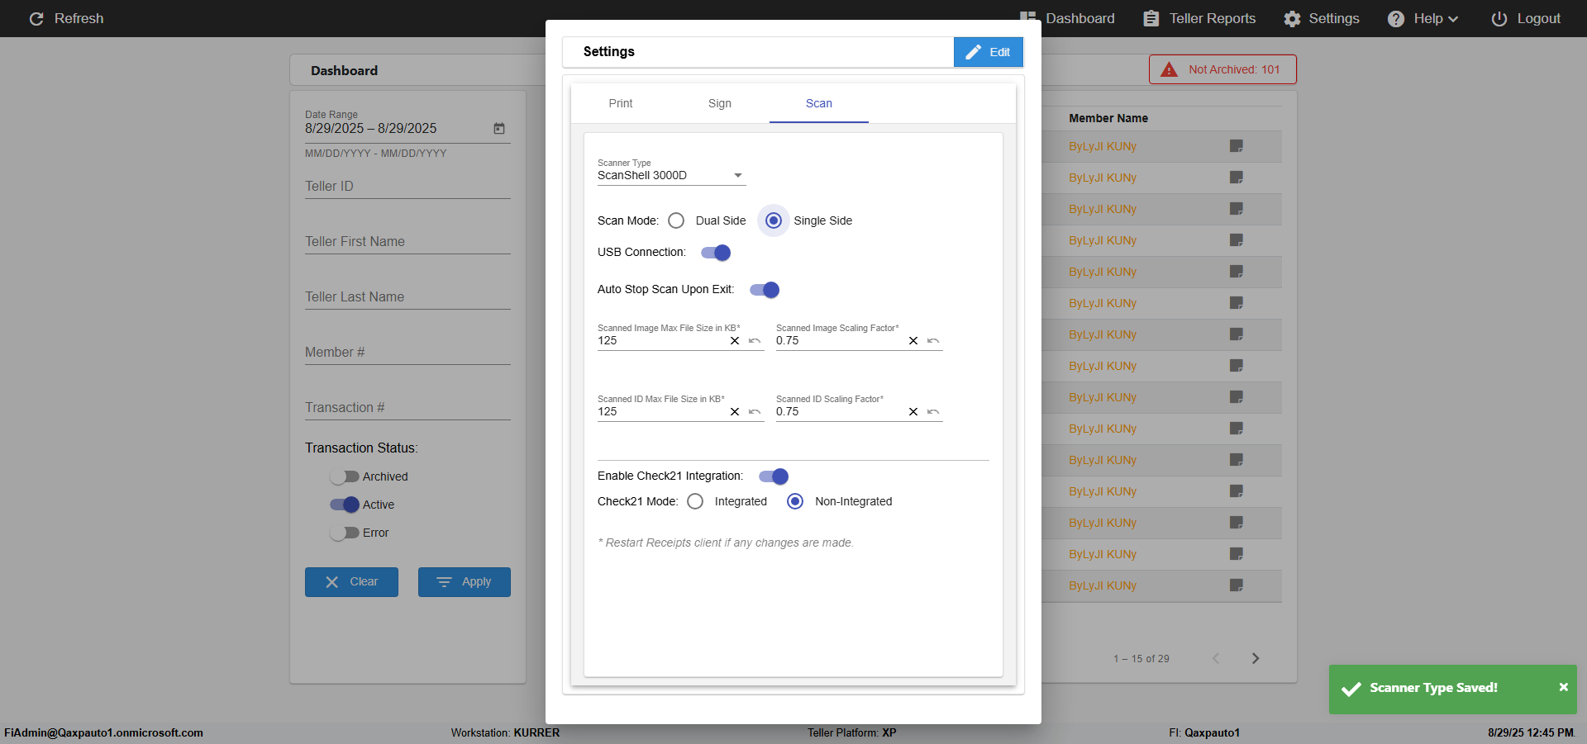Dismiss the Scanner Type Saved notification

(x=1563, y=687)
